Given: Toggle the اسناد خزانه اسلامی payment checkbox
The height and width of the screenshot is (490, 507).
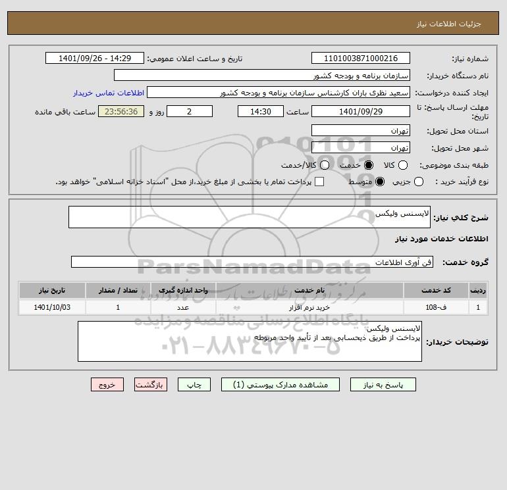Looking at the screenshot, I should tap(319, 182).
